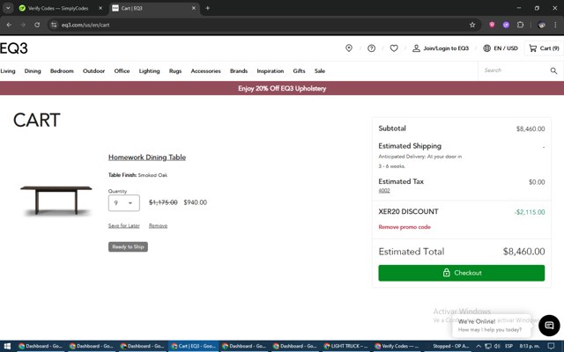Click Join/Login to EQ3

tap(441, 48)
